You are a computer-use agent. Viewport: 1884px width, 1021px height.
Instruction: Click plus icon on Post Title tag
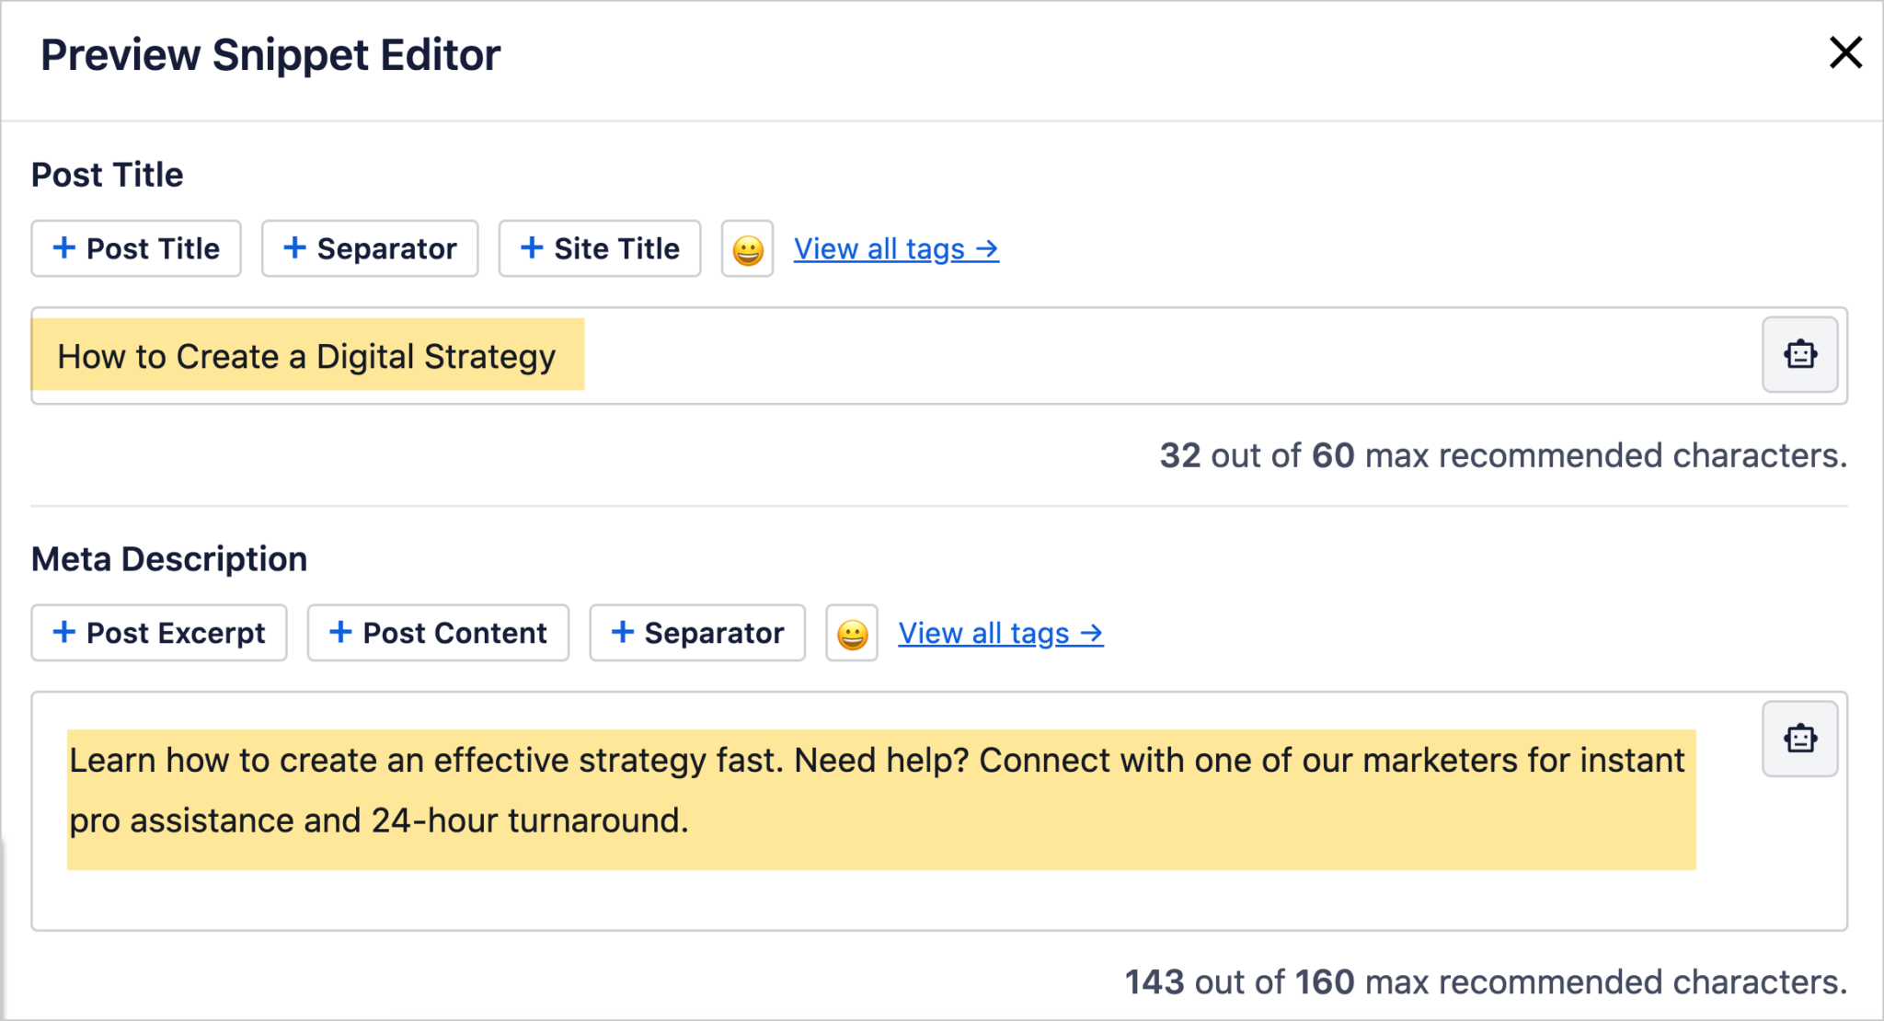pyautogui.click(x=64, y=247)
